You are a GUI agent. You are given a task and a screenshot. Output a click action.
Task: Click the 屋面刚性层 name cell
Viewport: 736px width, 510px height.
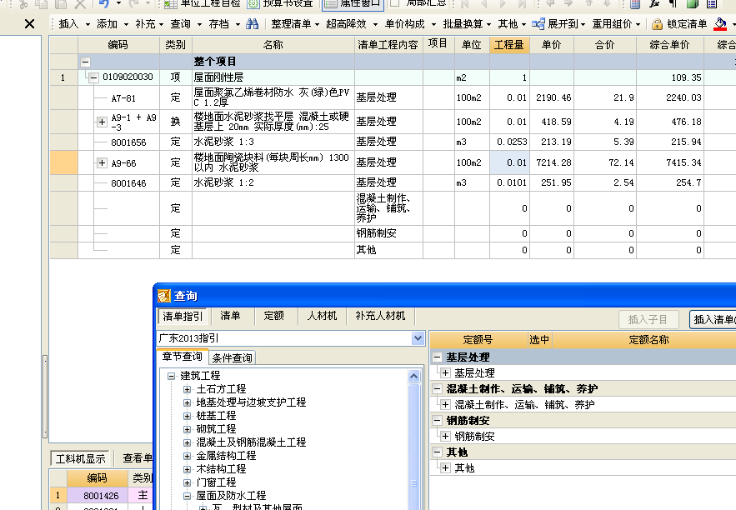click(x=273, y=77)
